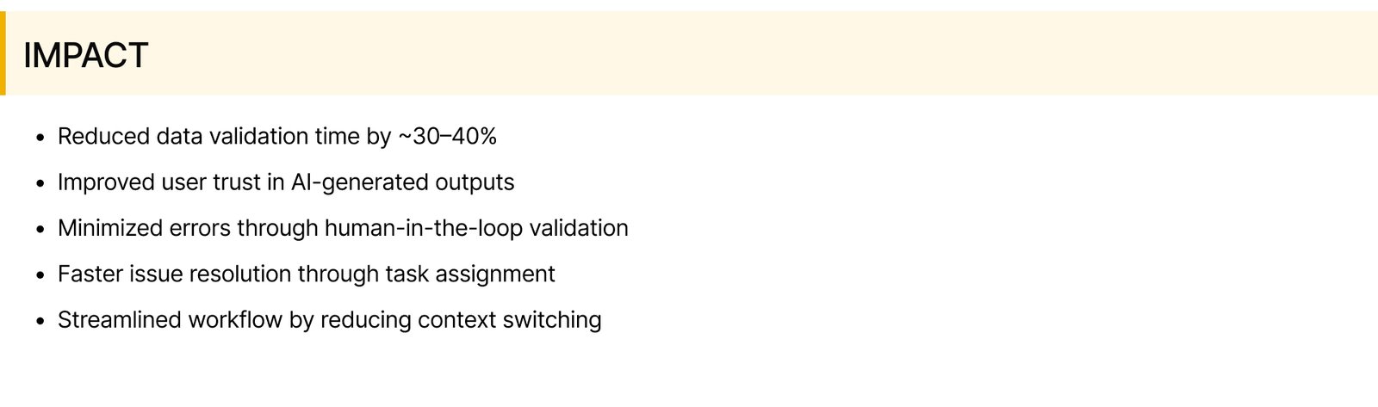Click the "~30–40%" figure
1378x407 pixels.
pyautogui.click(x=447, y=137)
